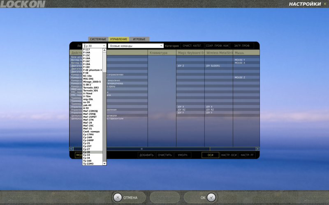Select F-5E in aircraft list
This screenshot has height=205, width=329.
tap(93, 73)
